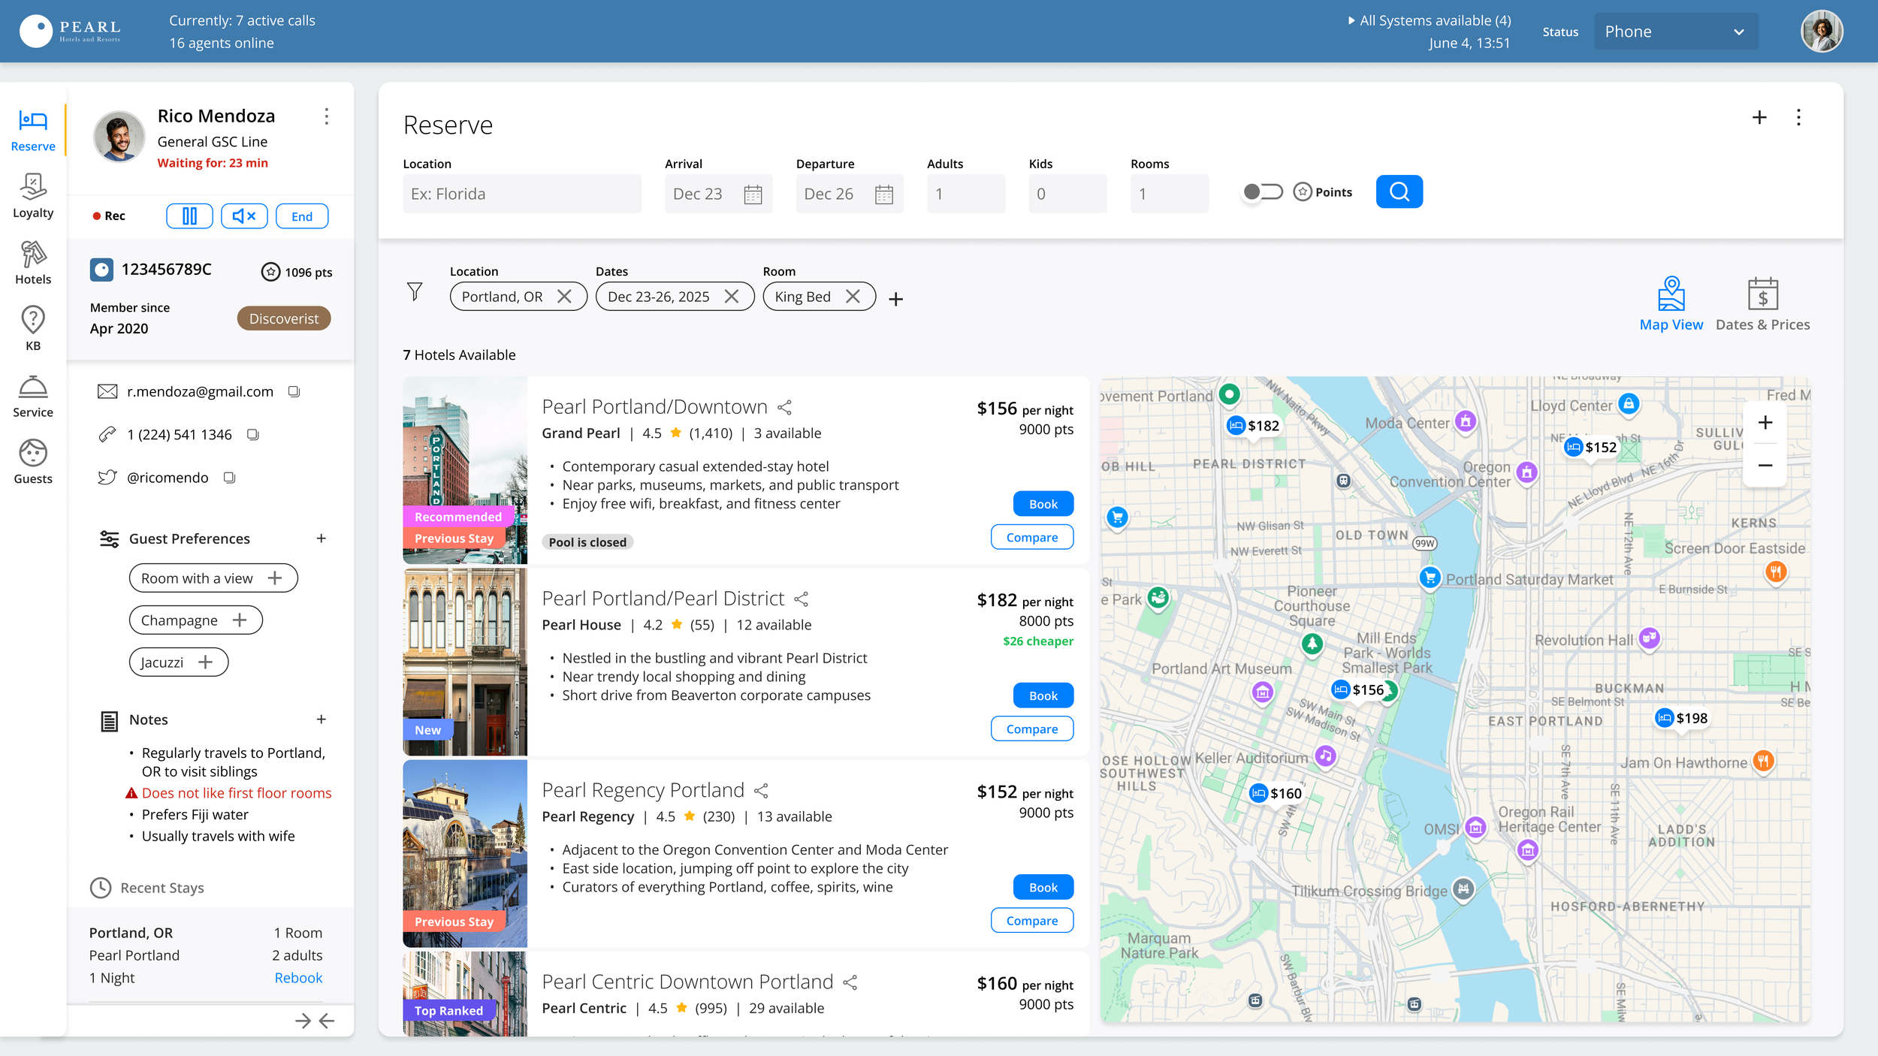Open the Reserve sidebar section

33,131
